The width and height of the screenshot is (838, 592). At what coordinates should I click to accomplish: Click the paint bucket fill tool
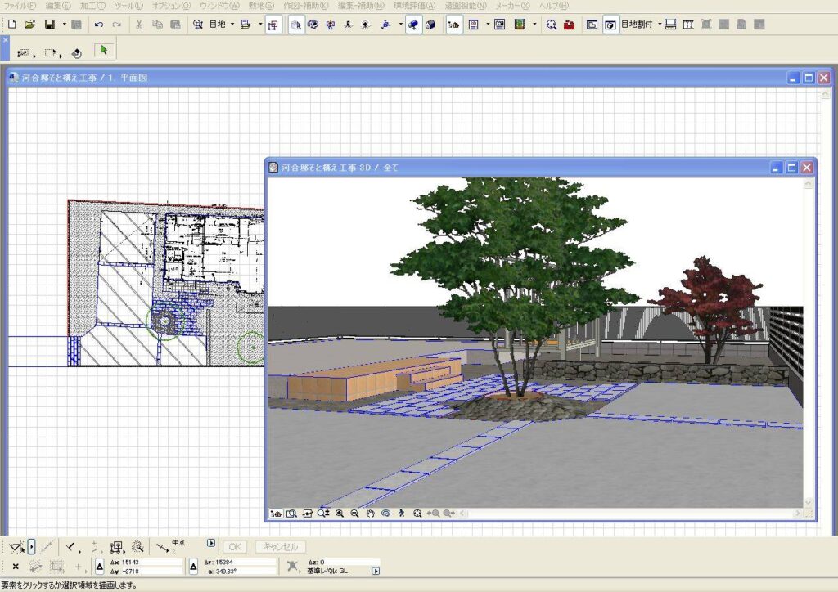(77, 53)
